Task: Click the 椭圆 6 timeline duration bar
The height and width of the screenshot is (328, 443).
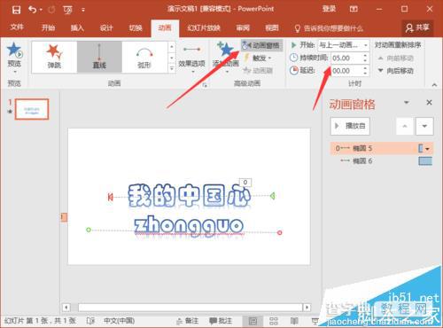Action: [x=425, y=161]
